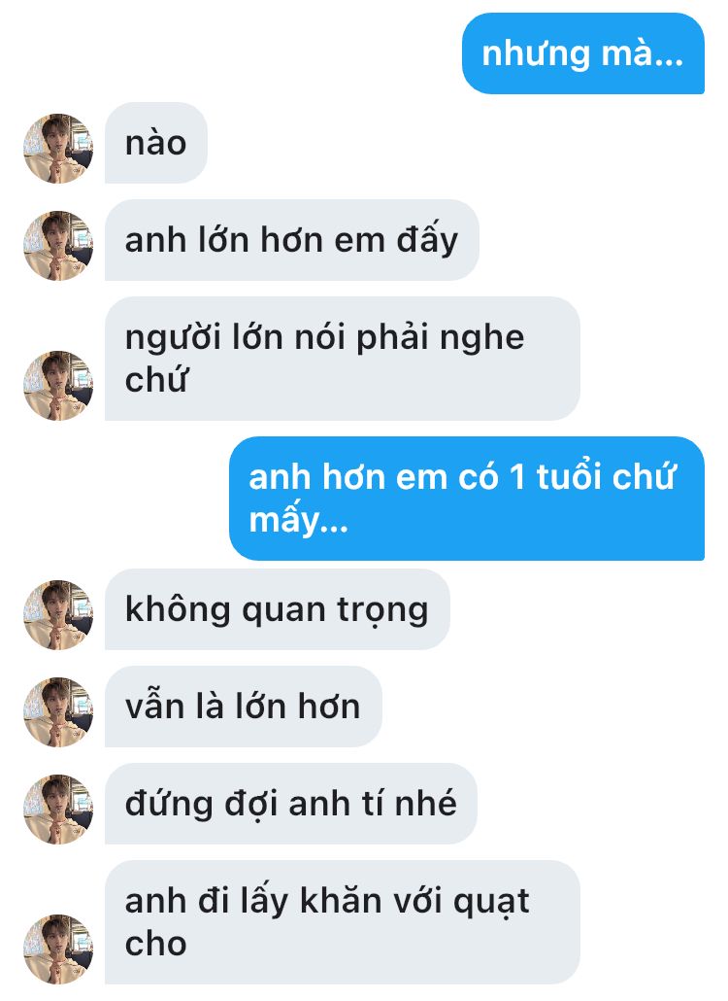728x1001 pixels.
Task: Tap the 'đứng đợi anh tí nhé' bubble
Action: tap(290, 804)
